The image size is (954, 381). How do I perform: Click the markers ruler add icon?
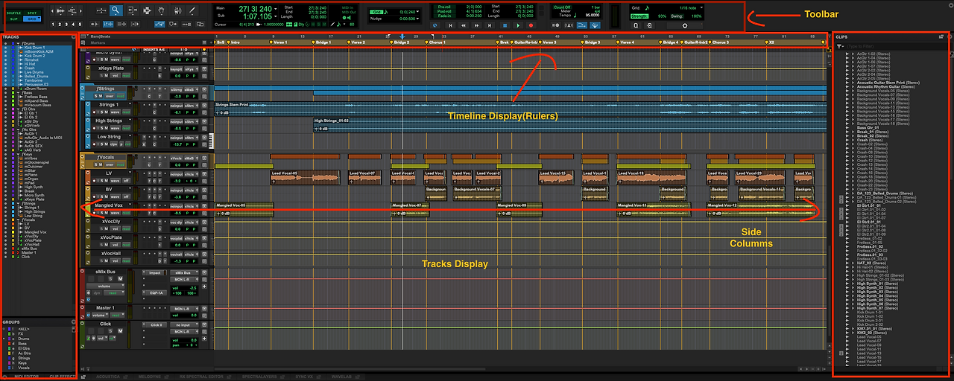211,42
